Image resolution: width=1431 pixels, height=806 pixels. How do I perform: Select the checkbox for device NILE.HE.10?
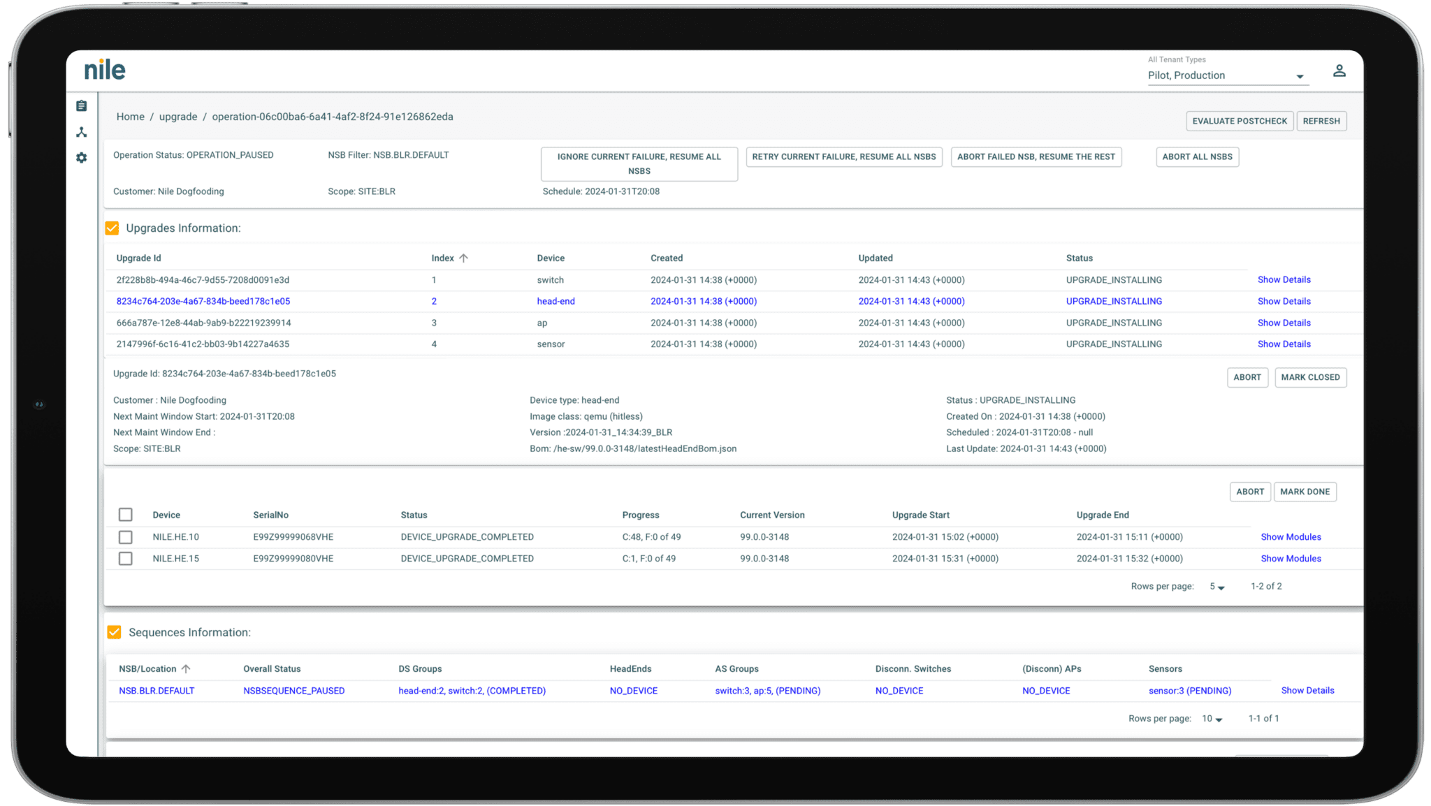tap(126, 537)
